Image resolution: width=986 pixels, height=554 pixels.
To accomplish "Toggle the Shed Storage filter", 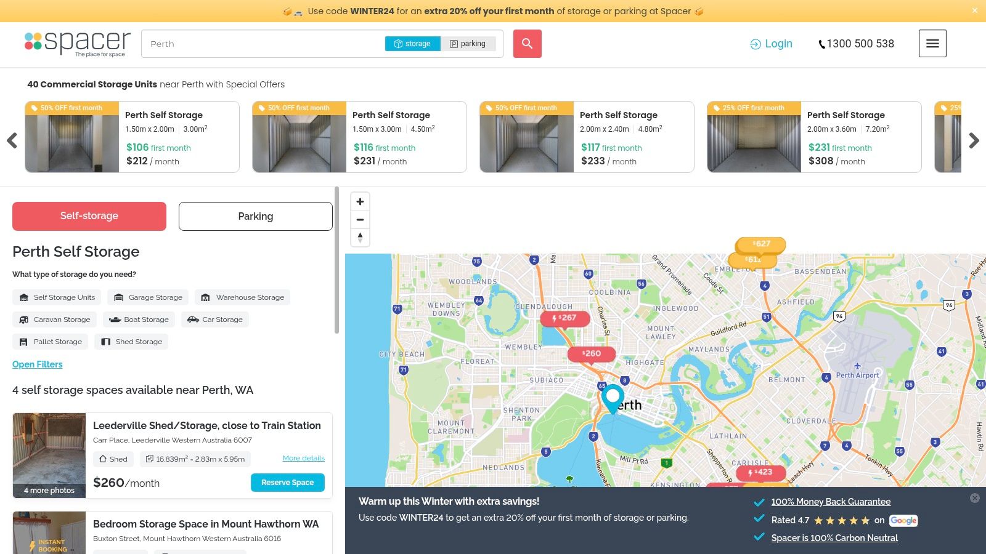I will coord(131,342).
